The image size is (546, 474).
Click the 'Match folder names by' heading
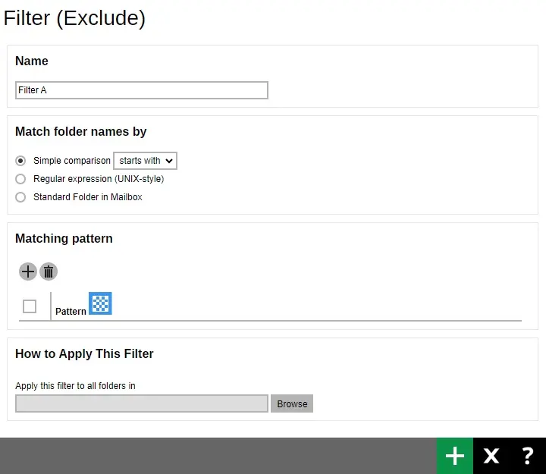tap(81, 132)
